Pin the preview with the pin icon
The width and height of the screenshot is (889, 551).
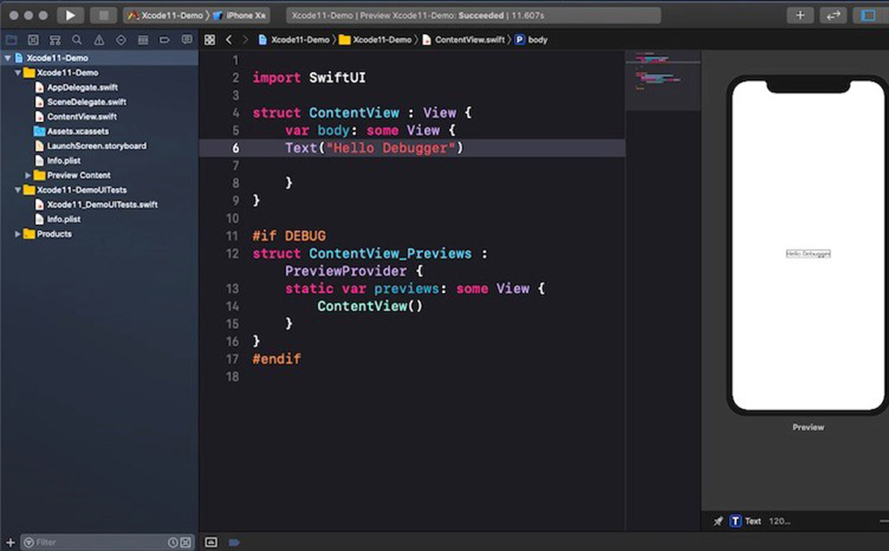pyautogui.click(x=718, y=521)
